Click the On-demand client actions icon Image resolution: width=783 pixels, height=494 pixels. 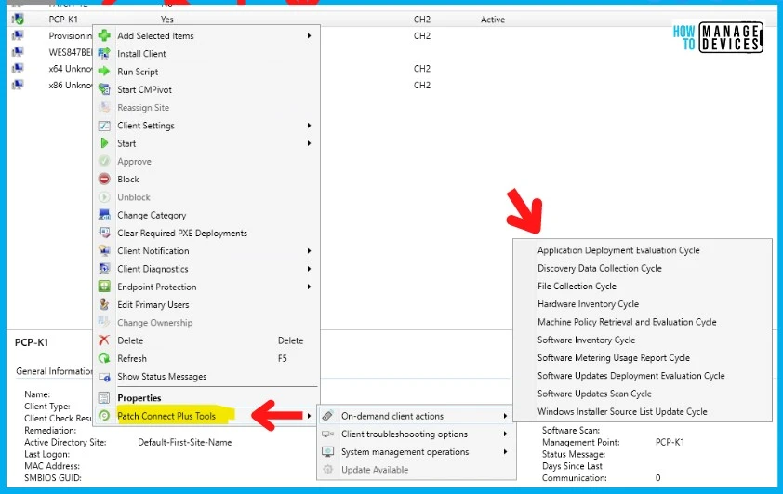pos(327,416)
